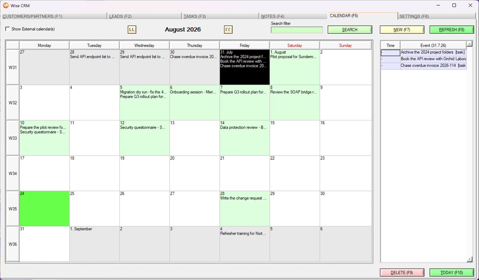
Task: Click the Time column header in event list
Action: click(x=390, y=45)
